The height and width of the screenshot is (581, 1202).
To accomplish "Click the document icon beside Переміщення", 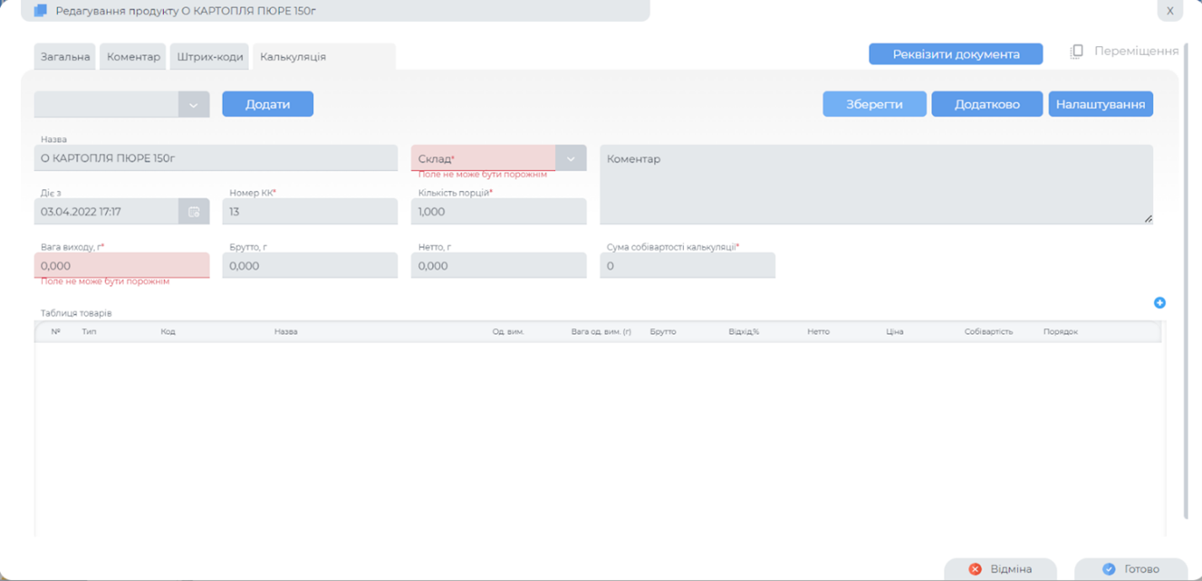I will pos(1077,52).
